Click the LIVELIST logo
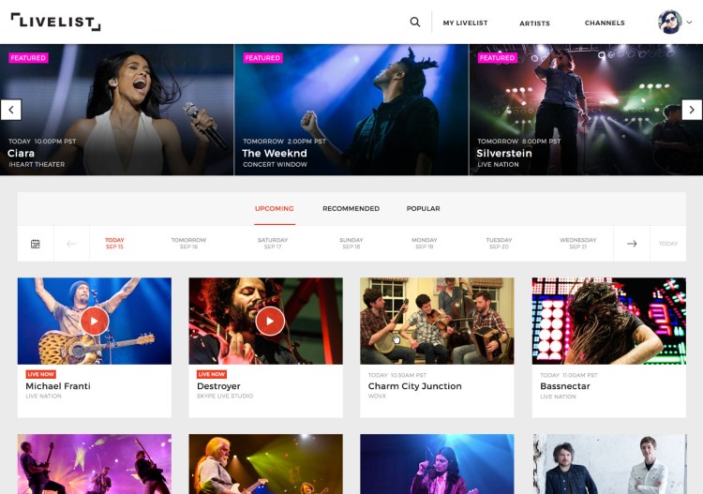Image resolution: width=703 pixels, height=494 pixels. pyautogui.click(x=56, y=22)
